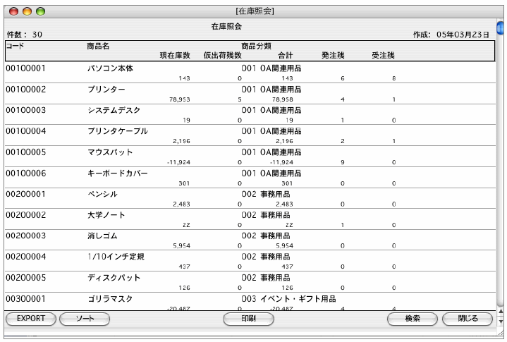Click the scroll down arrow

point(501,322)
